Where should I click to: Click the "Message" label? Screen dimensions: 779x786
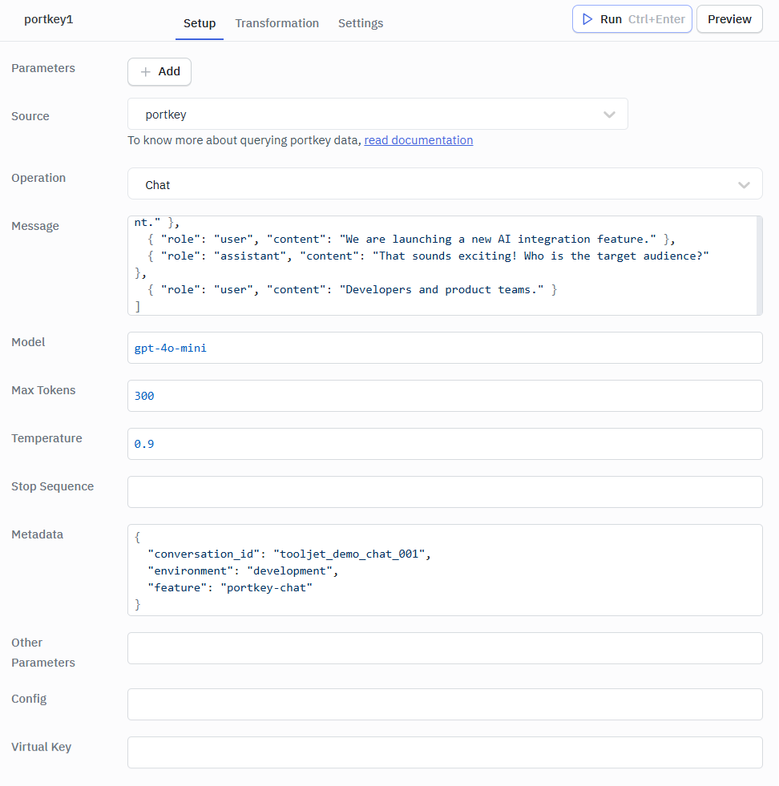[35, 226]
